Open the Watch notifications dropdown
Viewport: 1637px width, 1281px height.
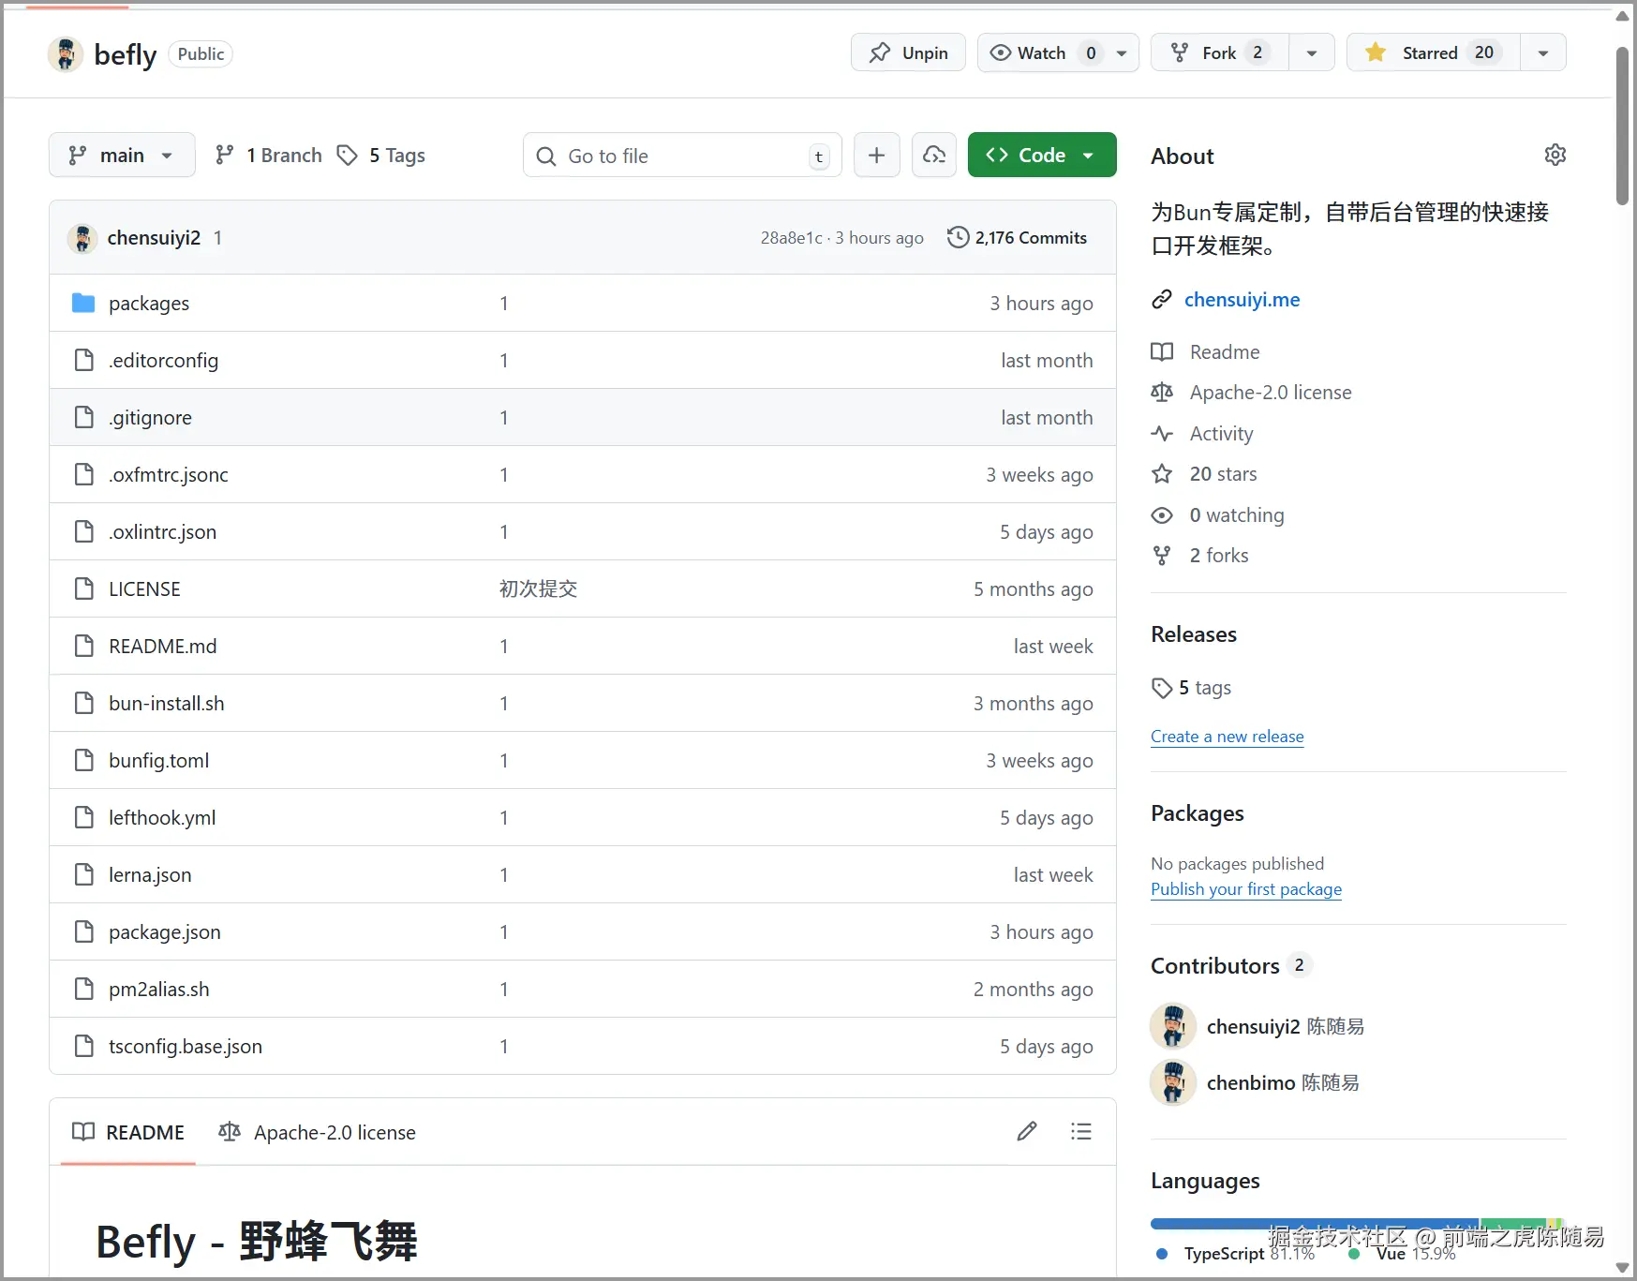[x=1058, y=52]
